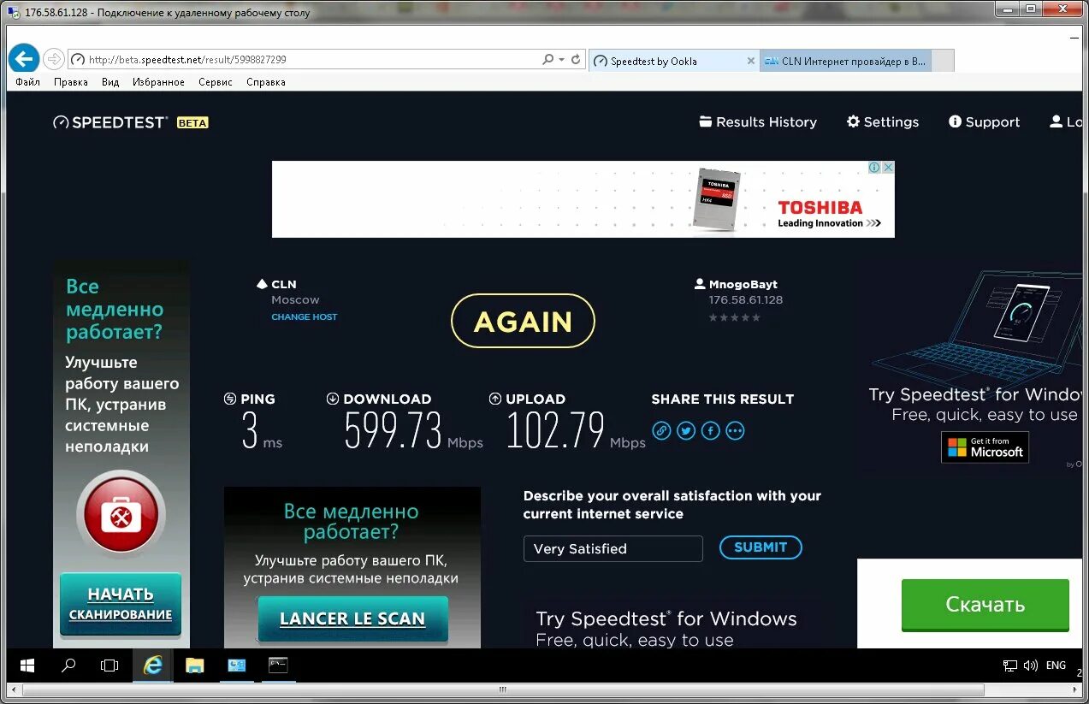Click the MnogoBayt provider name
Screen dimensions: 1089x704
coord(743,284)
